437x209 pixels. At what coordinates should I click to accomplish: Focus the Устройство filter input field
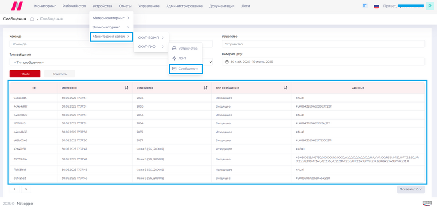click(x=323, y=44)
